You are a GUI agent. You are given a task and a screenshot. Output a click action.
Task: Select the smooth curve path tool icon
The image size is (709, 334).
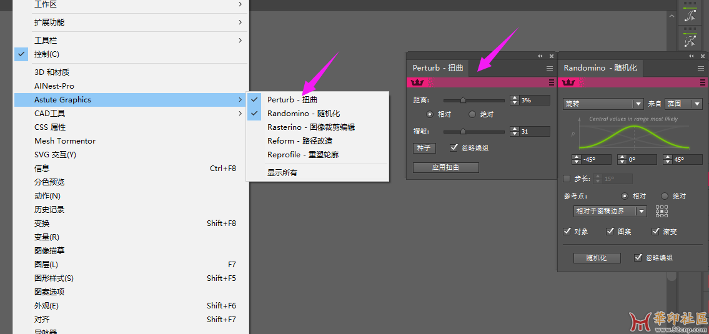click(x=690, y=16)
